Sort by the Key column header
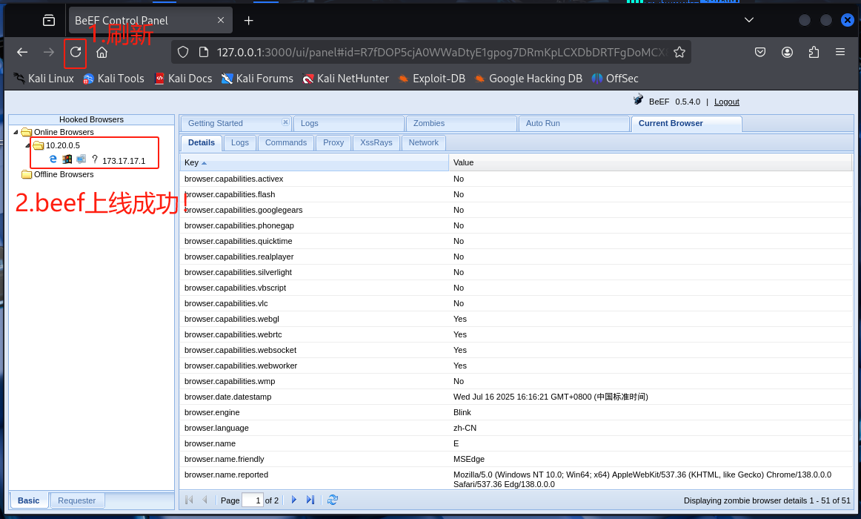861x519 pixels. (x=314, y=162)
